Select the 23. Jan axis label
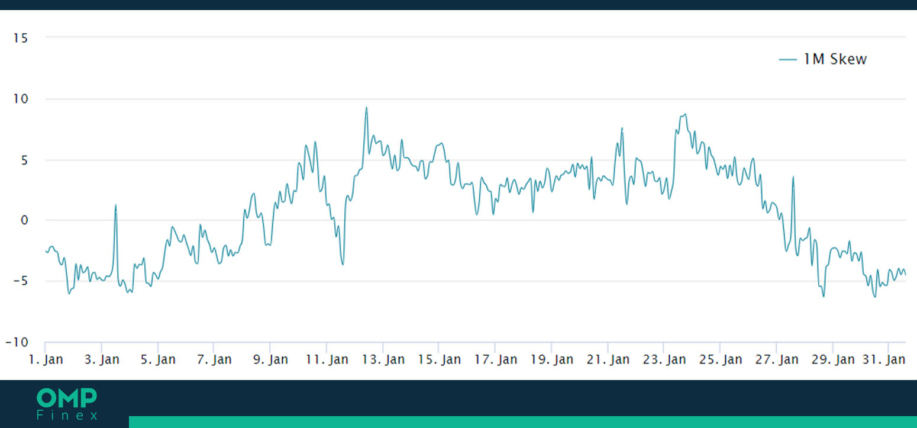This screenshot has height=428, width=917. (663, 359)
